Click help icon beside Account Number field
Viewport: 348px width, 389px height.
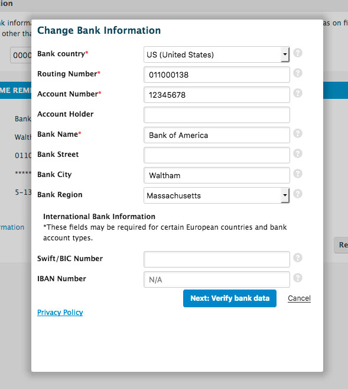tap(298, 93)
